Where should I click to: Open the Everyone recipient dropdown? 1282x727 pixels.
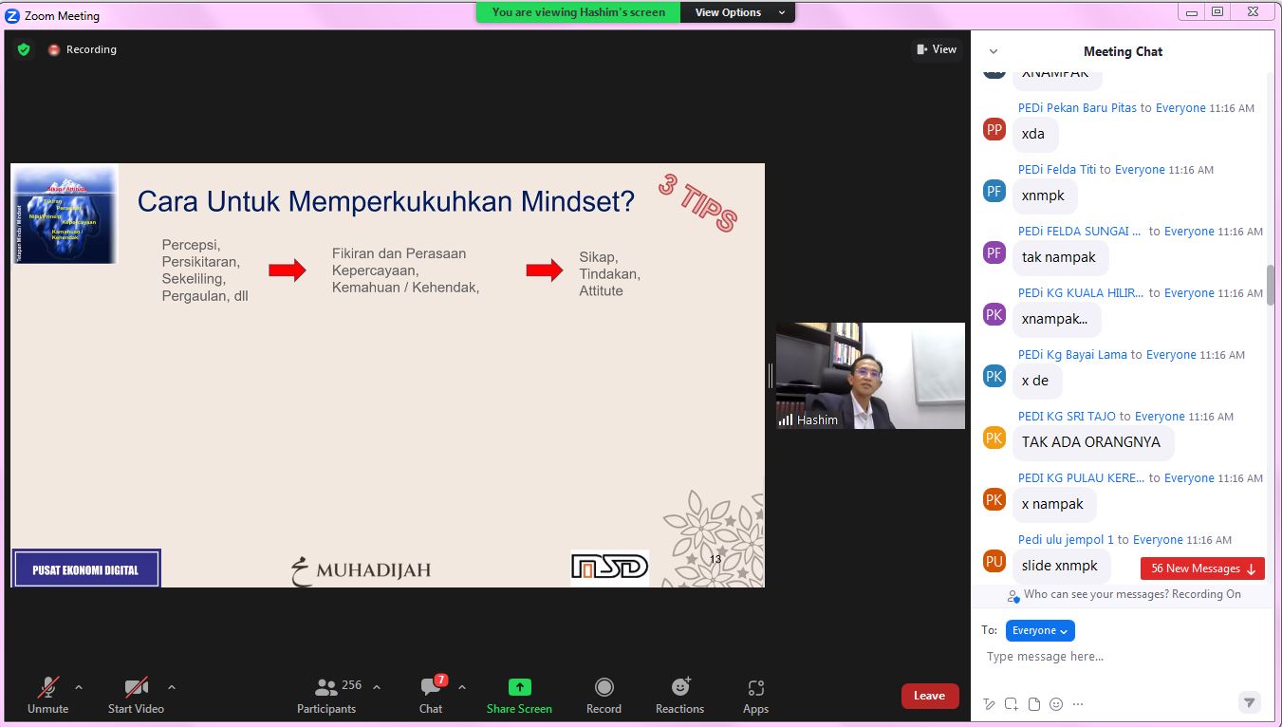[x=1040, y=630]
